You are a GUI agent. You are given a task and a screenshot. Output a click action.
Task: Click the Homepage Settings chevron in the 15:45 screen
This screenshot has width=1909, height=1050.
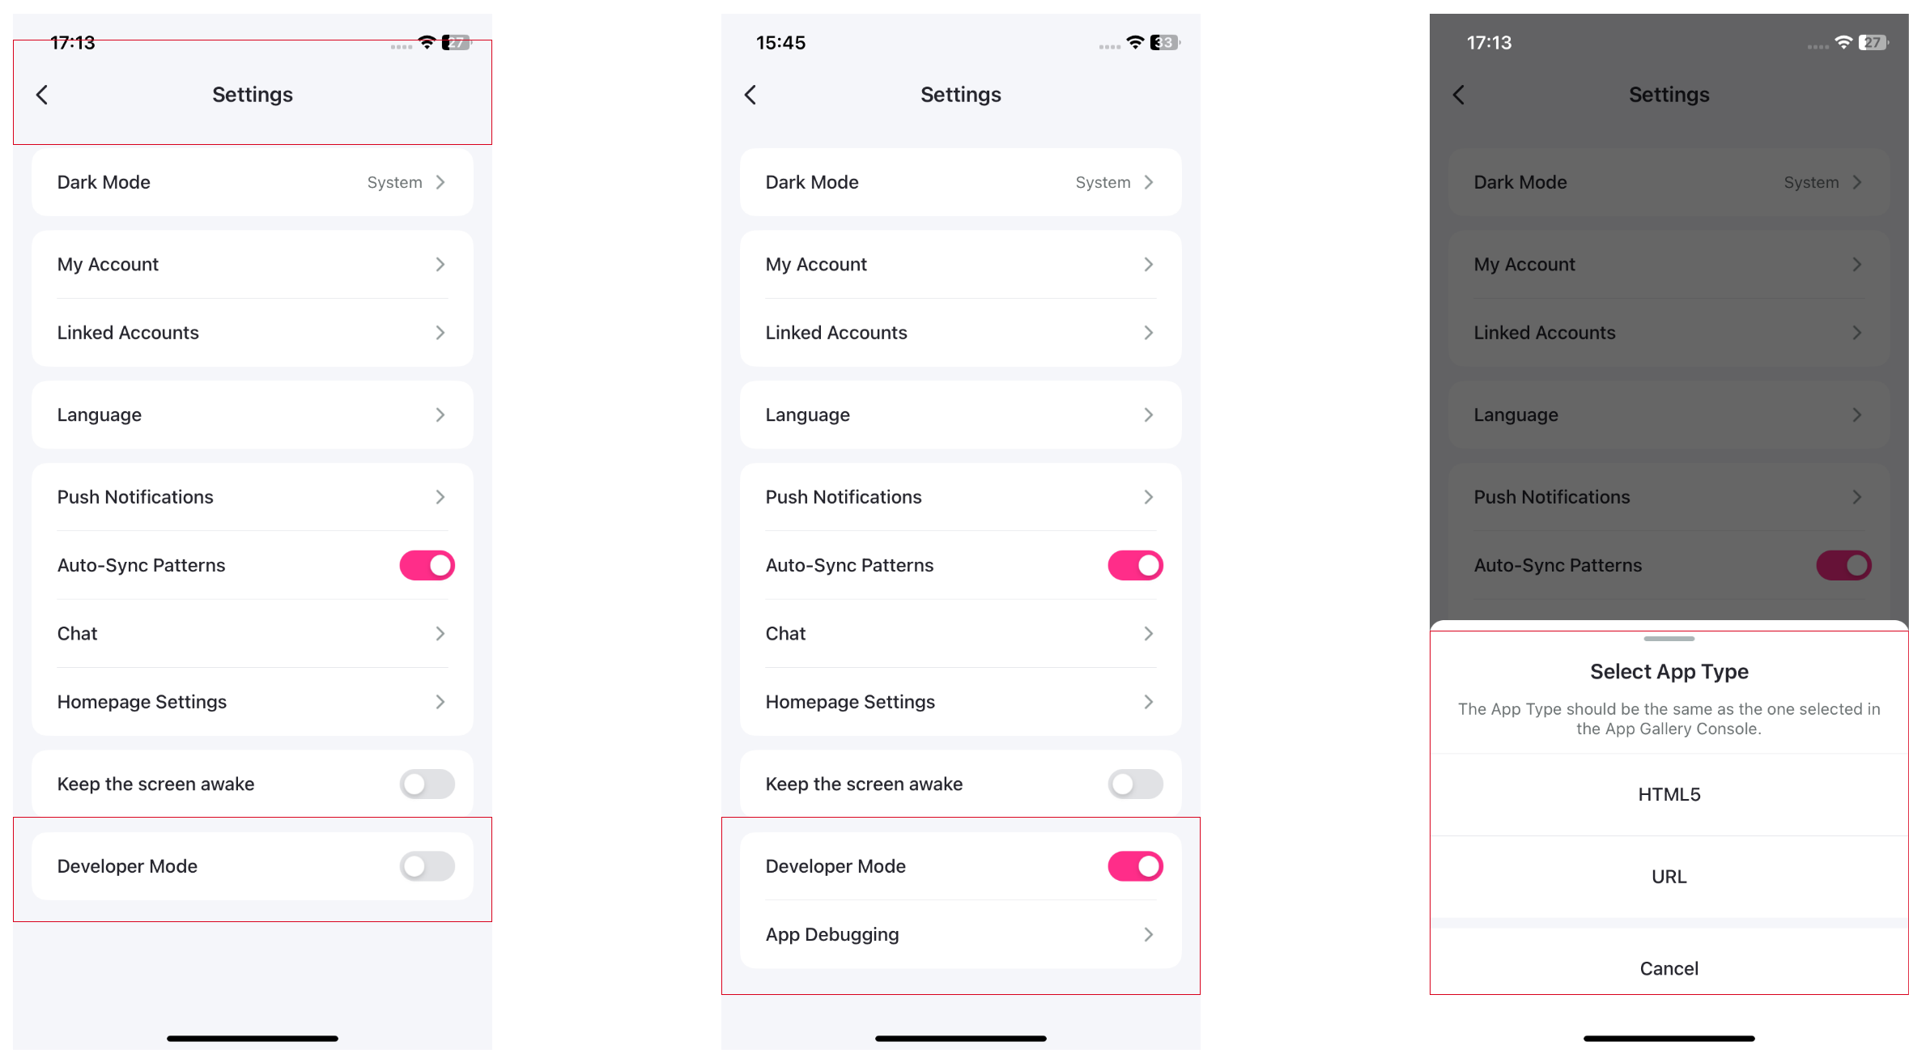1148,702
